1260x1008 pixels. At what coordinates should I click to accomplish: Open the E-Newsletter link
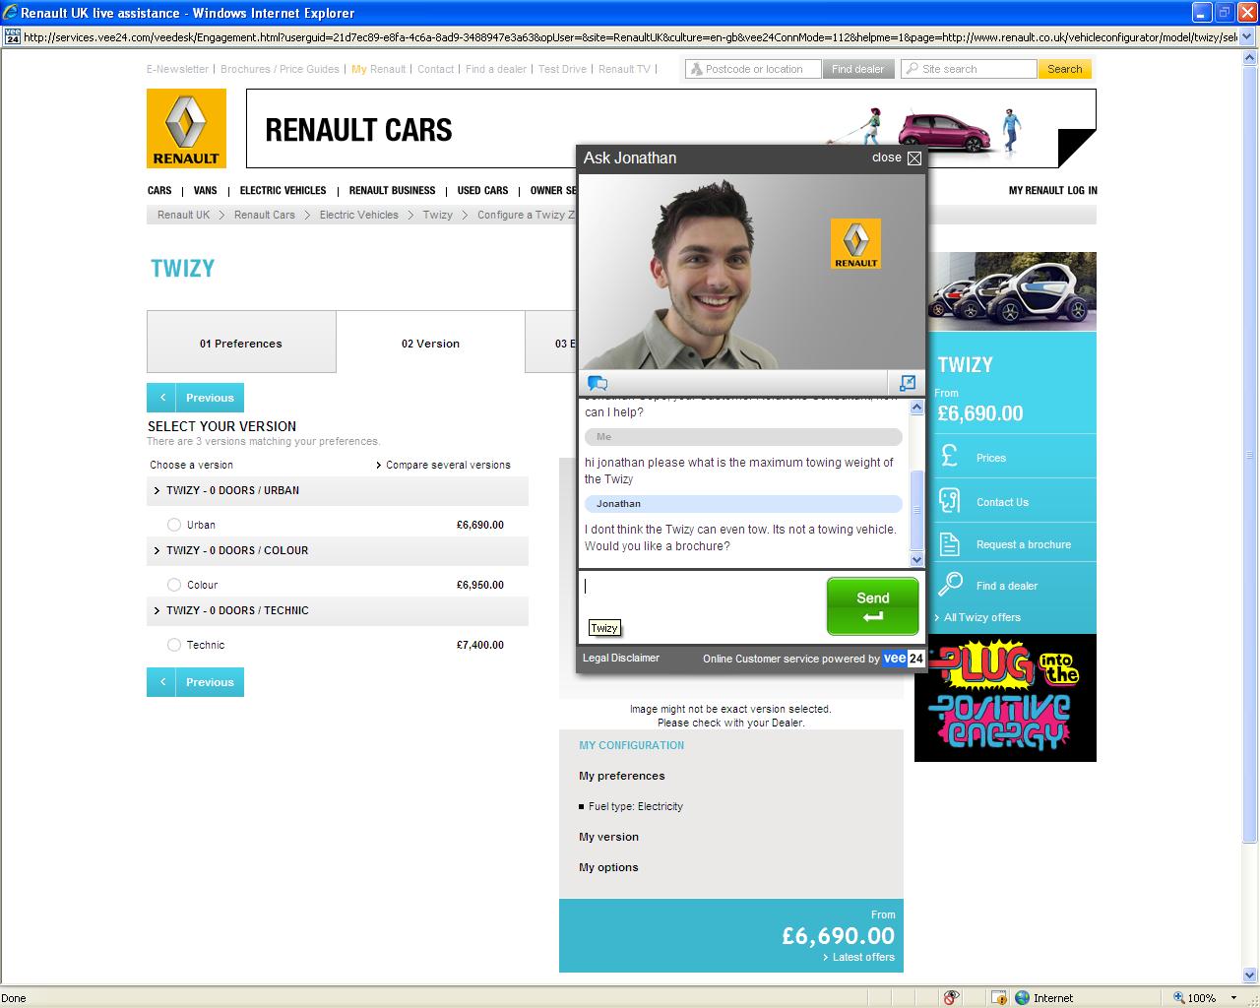[177, 69]
